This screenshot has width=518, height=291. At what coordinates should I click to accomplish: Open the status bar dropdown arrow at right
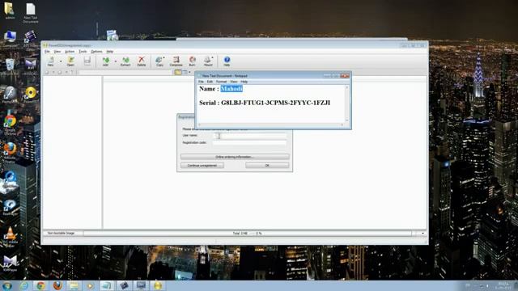point(422,234)
